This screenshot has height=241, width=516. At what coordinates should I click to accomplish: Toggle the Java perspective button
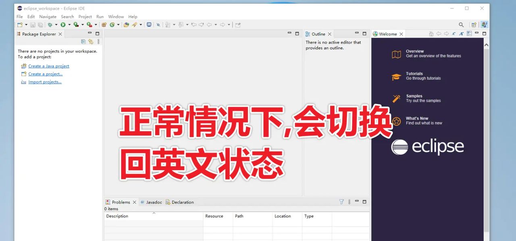[484, 25]
